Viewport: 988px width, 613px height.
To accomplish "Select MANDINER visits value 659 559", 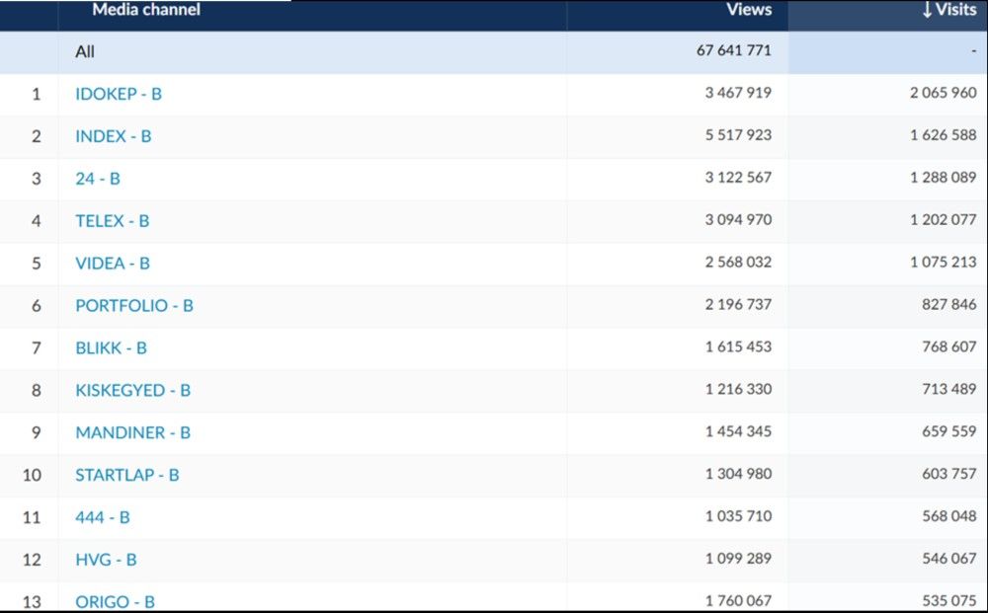I will click(948, 431).
